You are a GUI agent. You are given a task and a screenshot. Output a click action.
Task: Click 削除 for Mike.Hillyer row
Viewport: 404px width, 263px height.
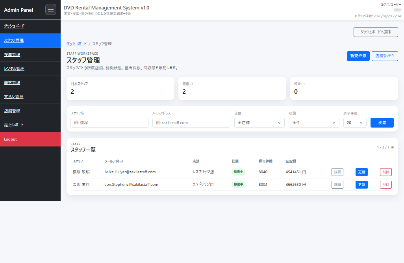(x=386, y=172)
